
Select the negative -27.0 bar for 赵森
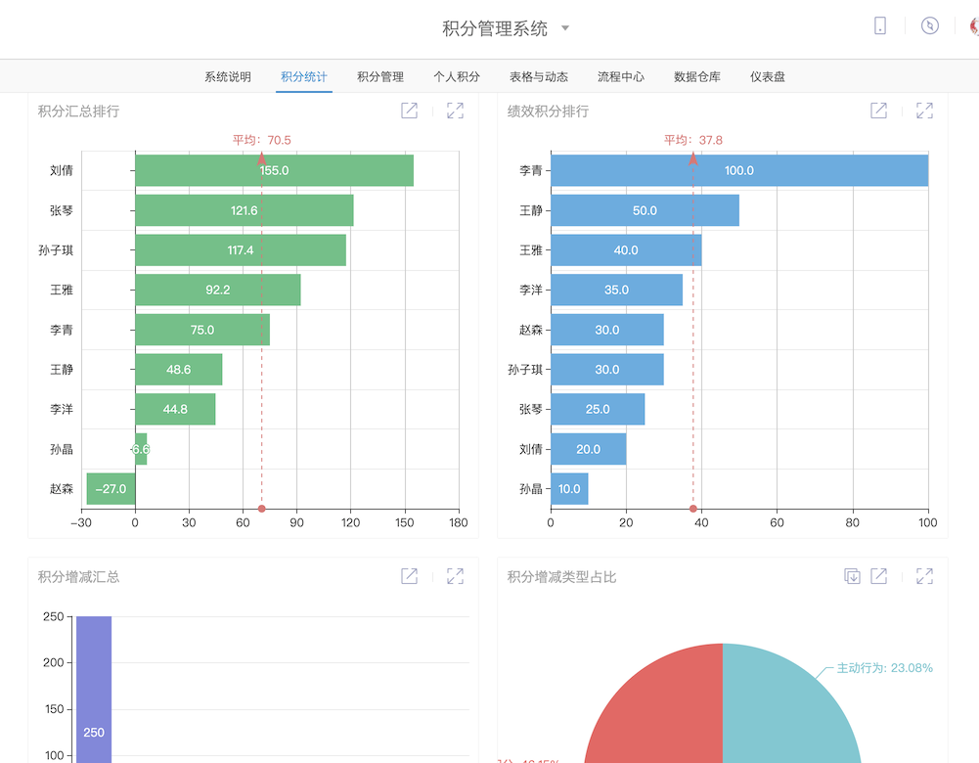tap(111, 489)
